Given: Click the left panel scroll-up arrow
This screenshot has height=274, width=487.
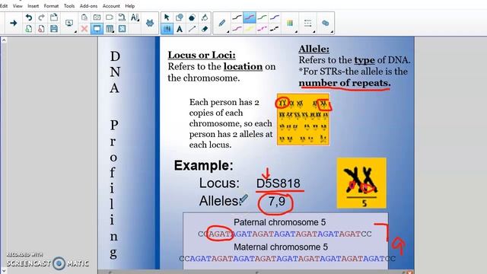Looking at the screenshot, I should coord(4,40).
